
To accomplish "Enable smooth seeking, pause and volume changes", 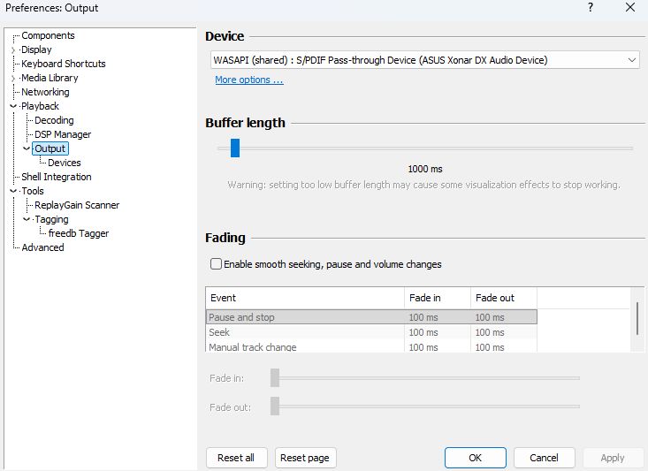I will tap(216, 264).
